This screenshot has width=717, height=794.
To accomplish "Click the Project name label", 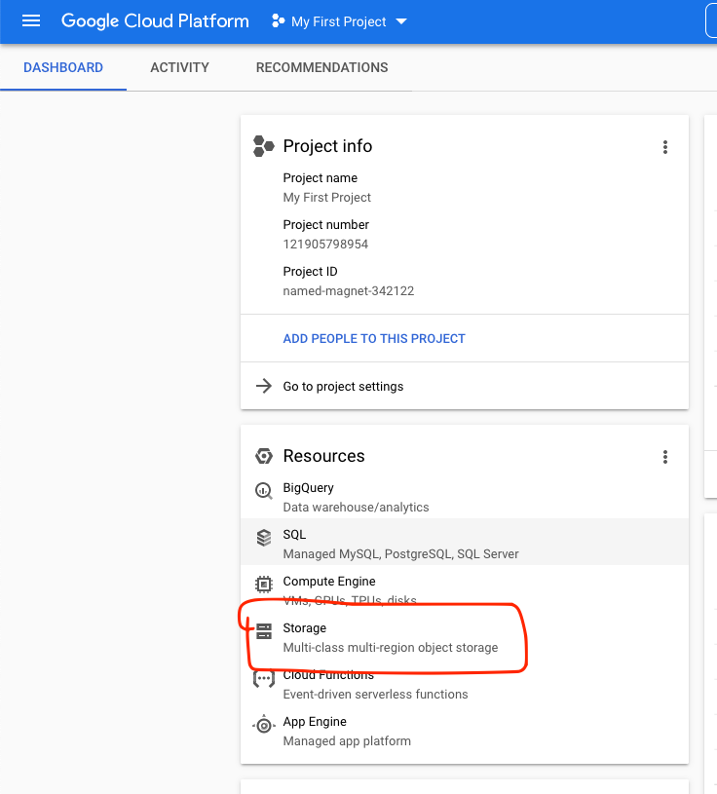I will tap(320, 178).
